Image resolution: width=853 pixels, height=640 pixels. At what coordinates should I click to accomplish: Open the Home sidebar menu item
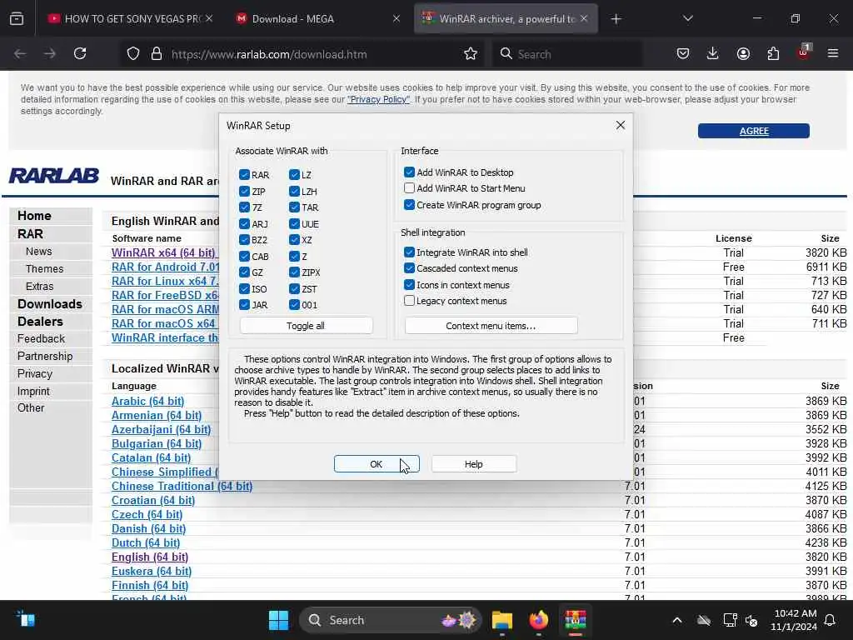(34, 216)
